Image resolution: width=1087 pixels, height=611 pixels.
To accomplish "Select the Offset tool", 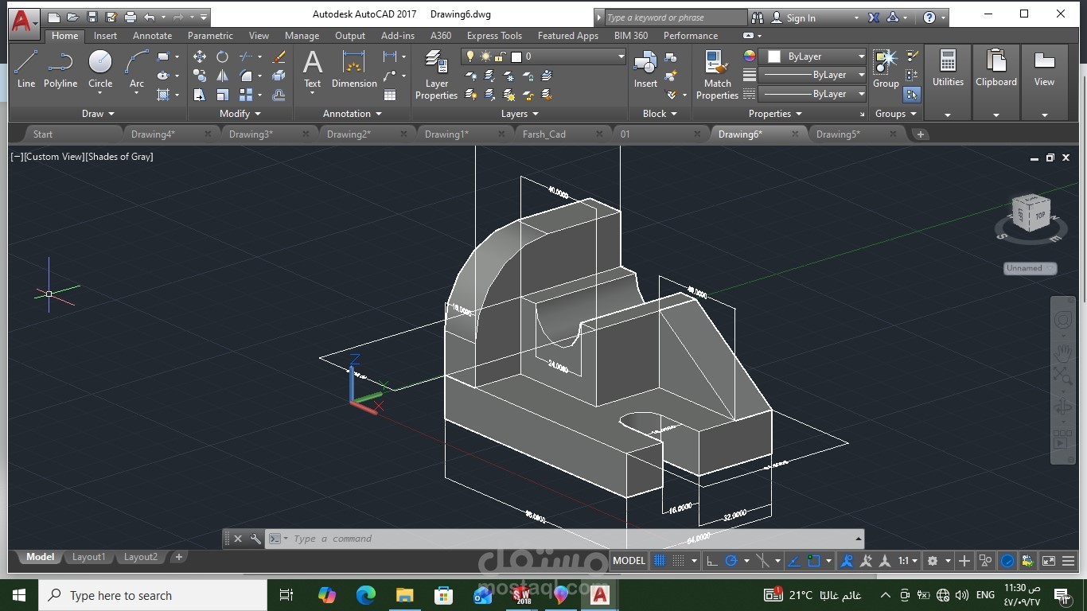I will [279, 95].
